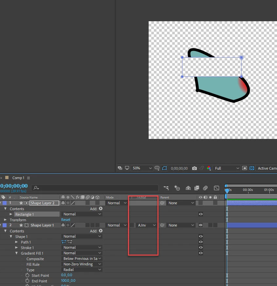
Task: Open the Gradient Fill Type Radial dropdown
Action: click(82, 270)
